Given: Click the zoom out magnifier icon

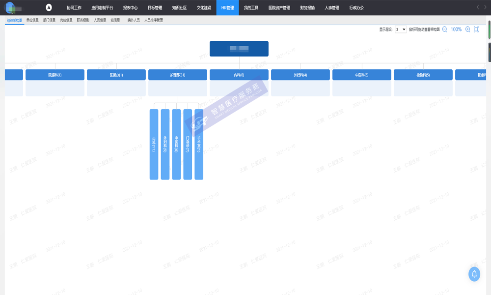Looking at the screenshot, I should pos(444,29).
